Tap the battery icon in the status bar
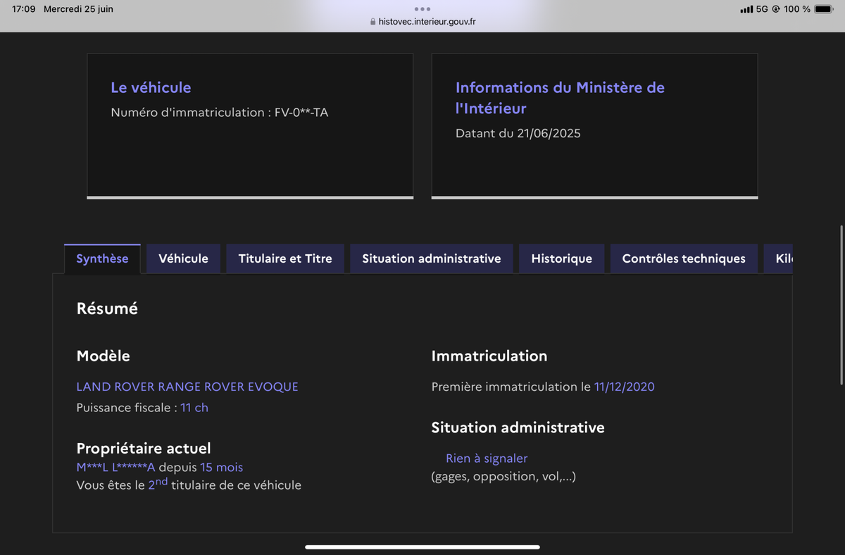Screen dimensions: 845x555 pyautogui.click(x=823, y=9)
